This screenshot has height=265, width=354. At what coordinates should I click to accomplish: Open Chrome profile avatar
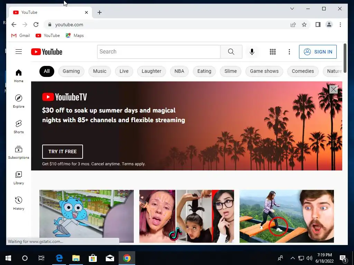pos(329,24)
